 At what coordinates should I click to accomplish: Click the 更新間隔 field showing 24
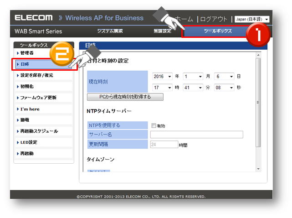point(164,144)
